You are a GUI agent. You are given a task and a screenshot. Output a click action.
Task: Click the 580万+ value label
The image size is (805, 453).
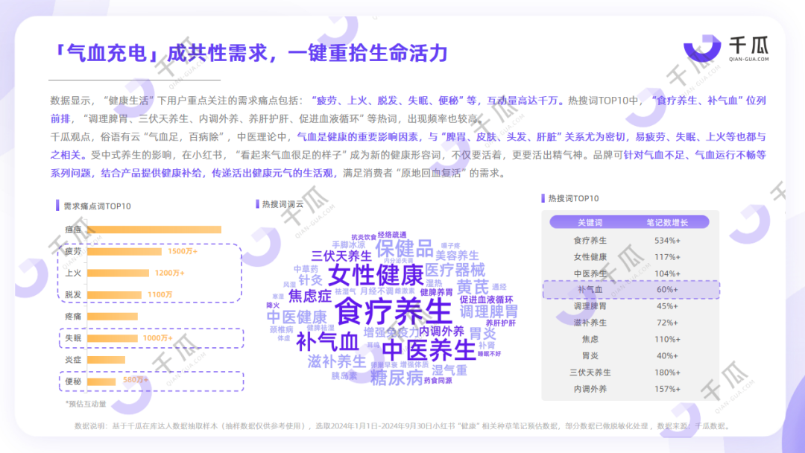coord(136,380)
